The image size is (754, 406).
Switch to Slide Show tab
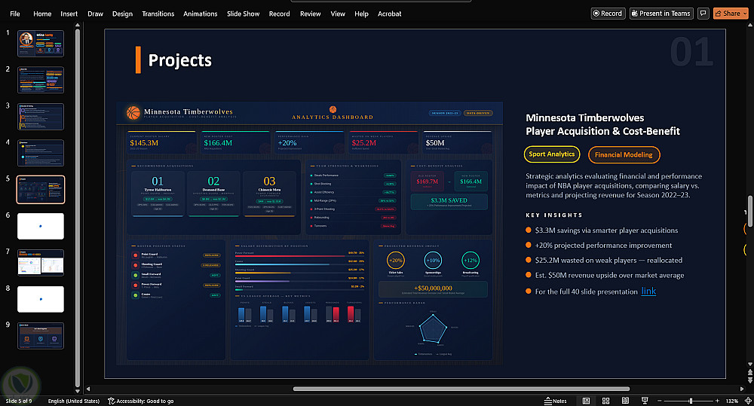pyautogui.click(x=243, y=14)
